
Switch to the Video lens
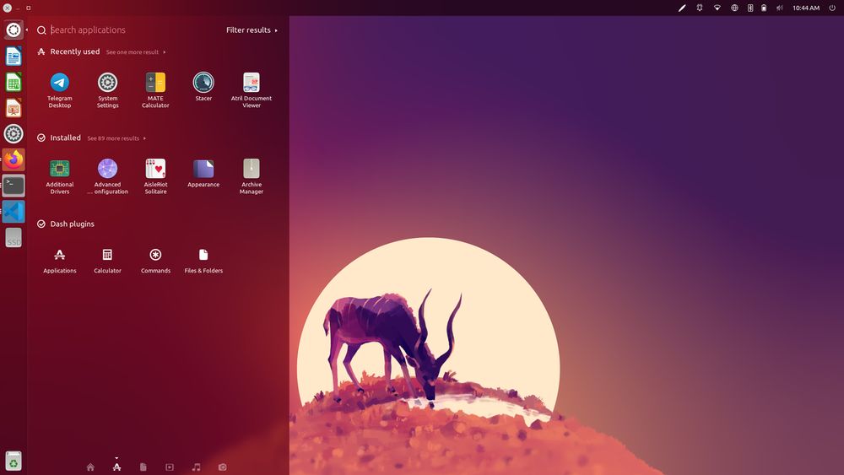point(170,467)
